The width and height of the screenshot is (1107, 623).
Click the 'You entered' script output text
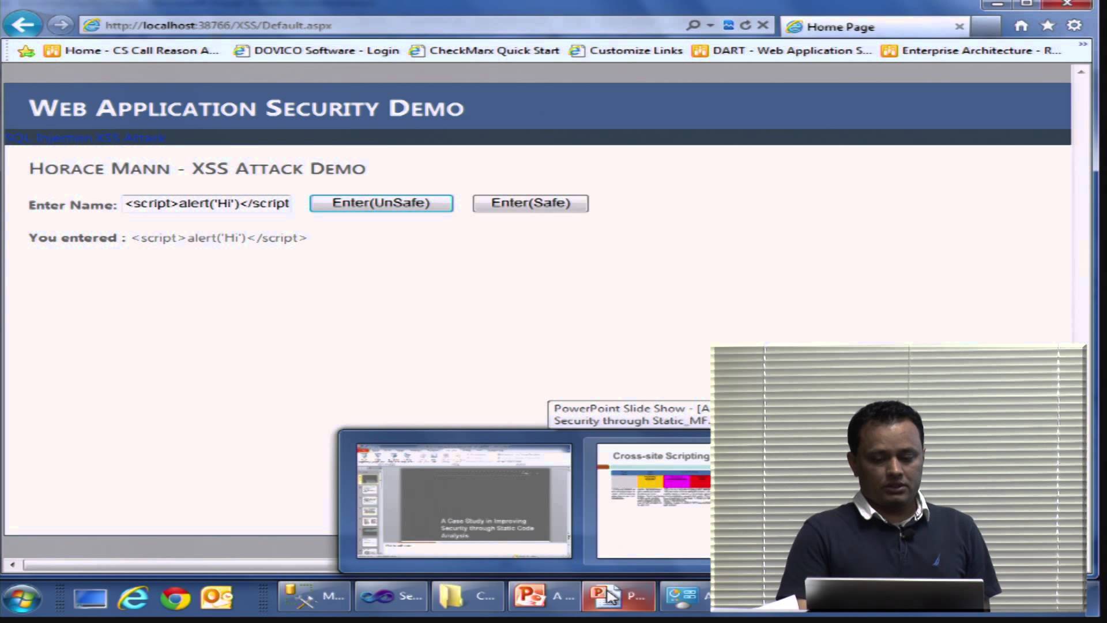pyautogui.click(x=219, y=238)
